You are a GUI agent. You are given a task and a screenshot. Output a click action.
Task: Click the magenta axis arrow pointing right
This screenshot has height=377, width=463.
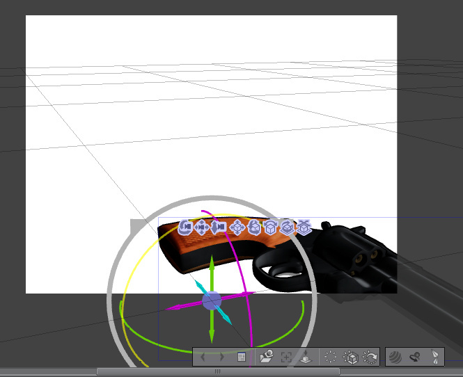[x=246, y=294]
